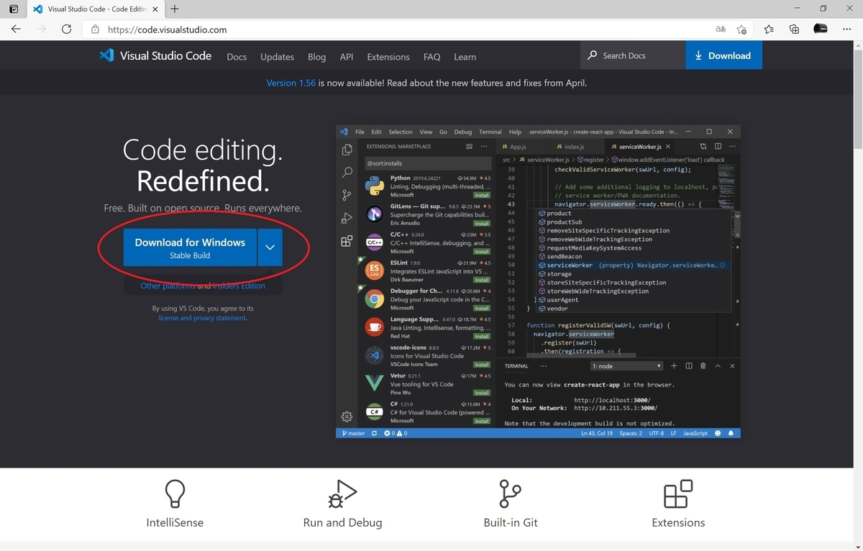Click the browser address bar URL
Screen dimensions: 863x551
pos(167,29)
